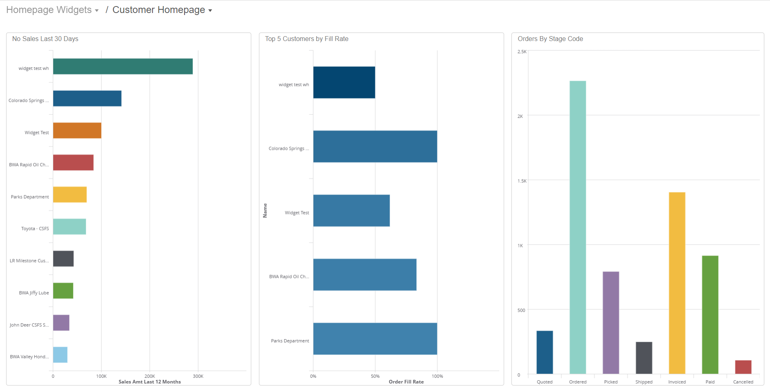Click the Orders By Stage Code title
This screenshot has height=390, width=770.
click(x=550, y=39)
